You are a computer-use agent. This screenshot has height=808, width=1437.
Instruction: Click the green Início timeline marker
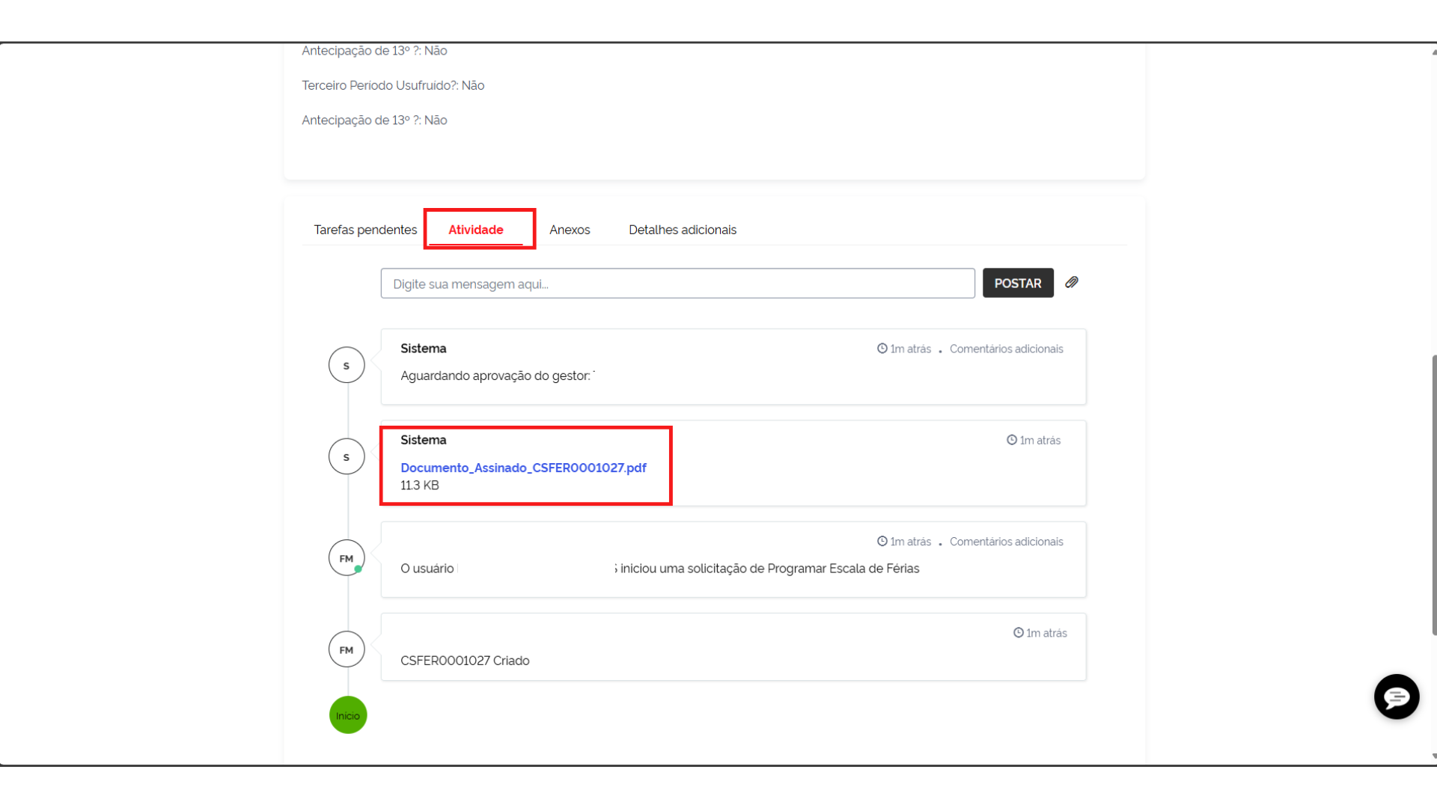pyautogui.click(x=348, y=715)
